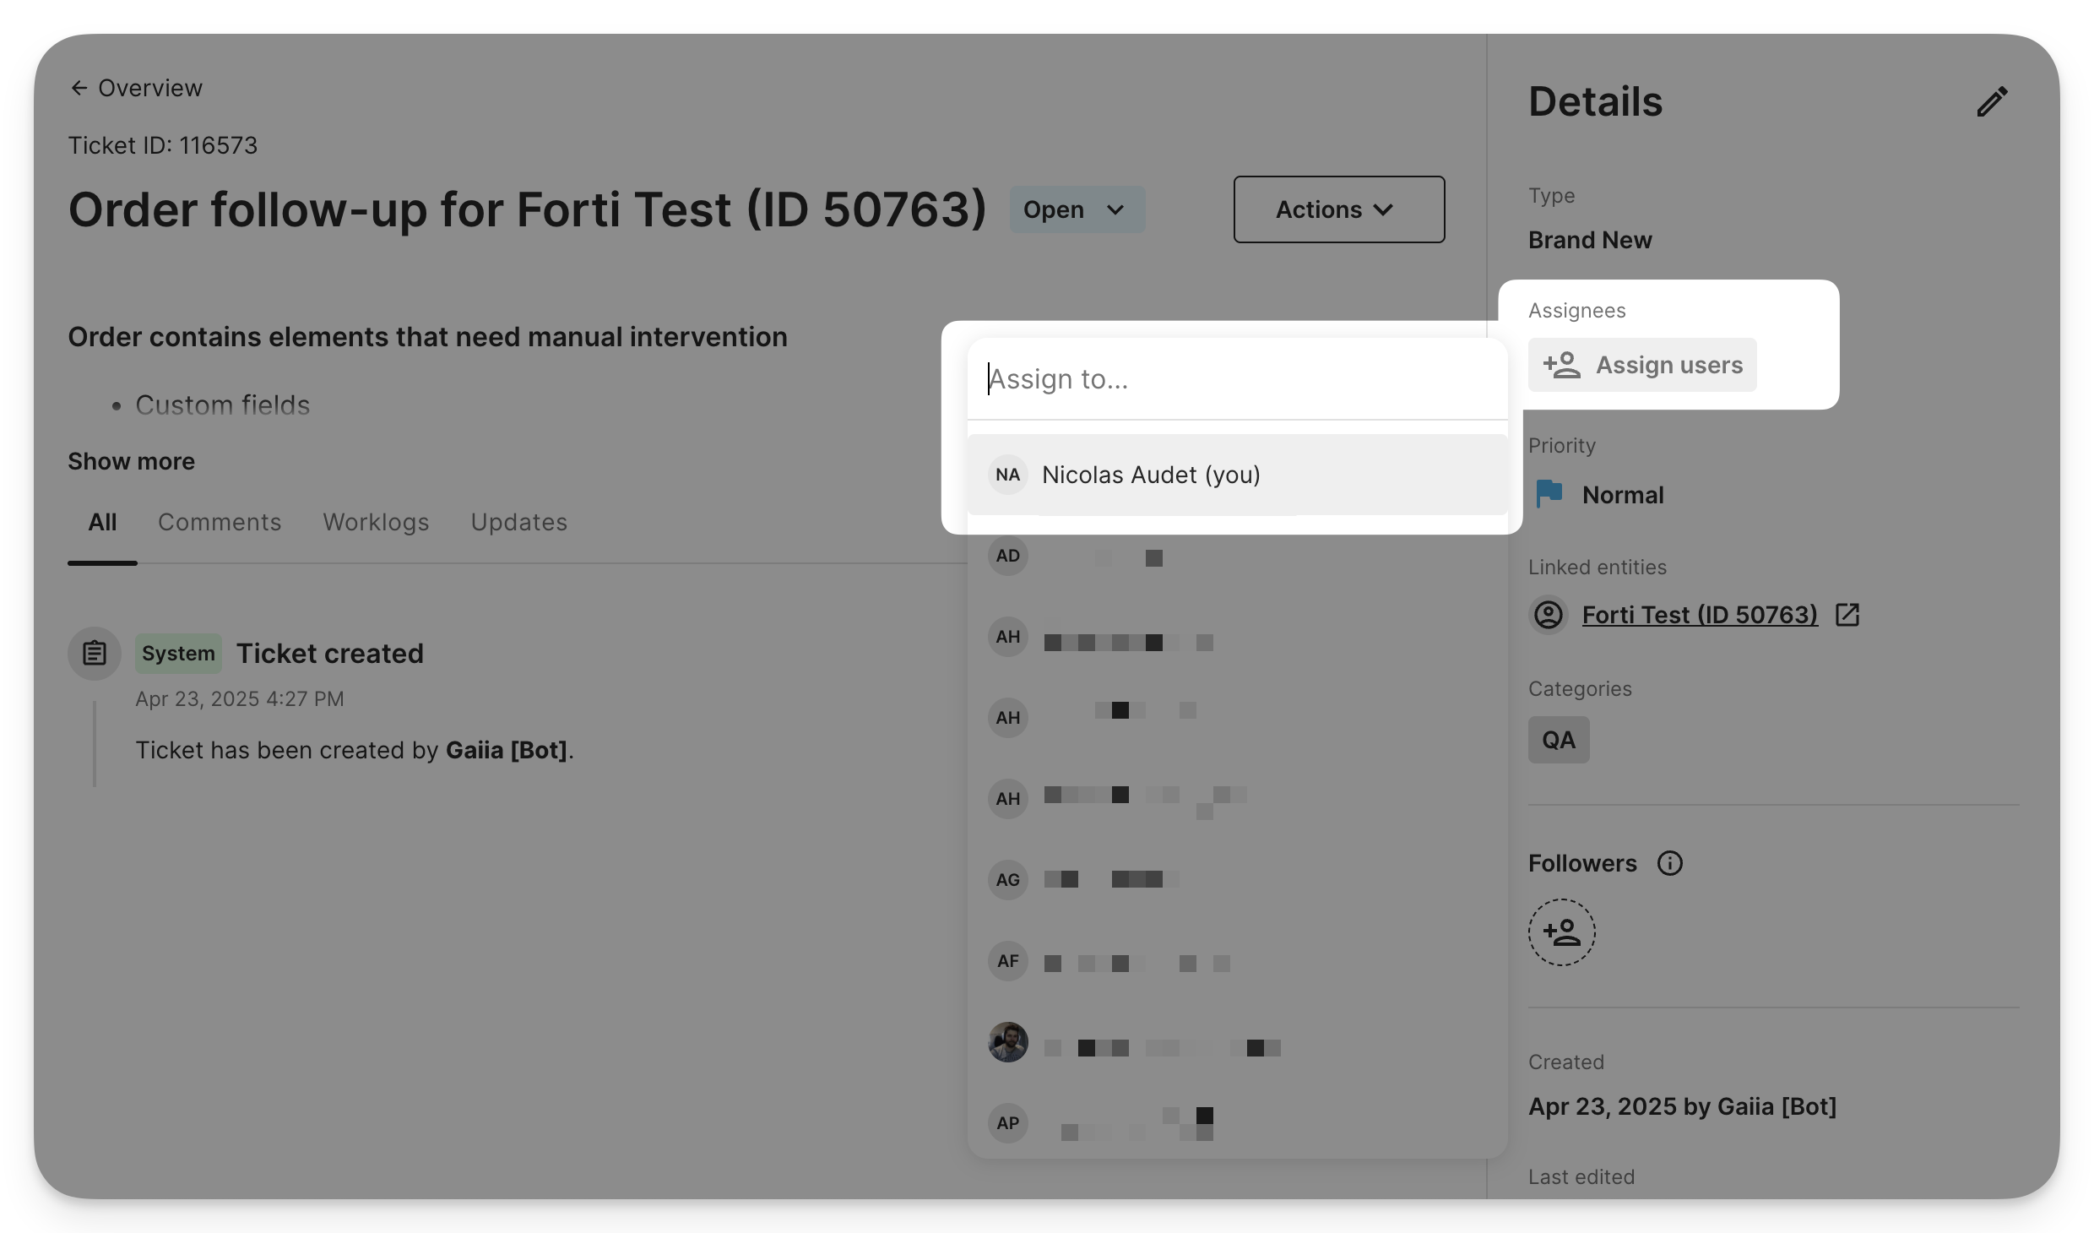This screenshot has height=1233, width=2094.
Task: Click the Brand New type value
Action: 1590,240
